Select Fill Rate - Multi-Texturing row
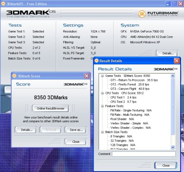The image size is (184, 172). point(130,115)
